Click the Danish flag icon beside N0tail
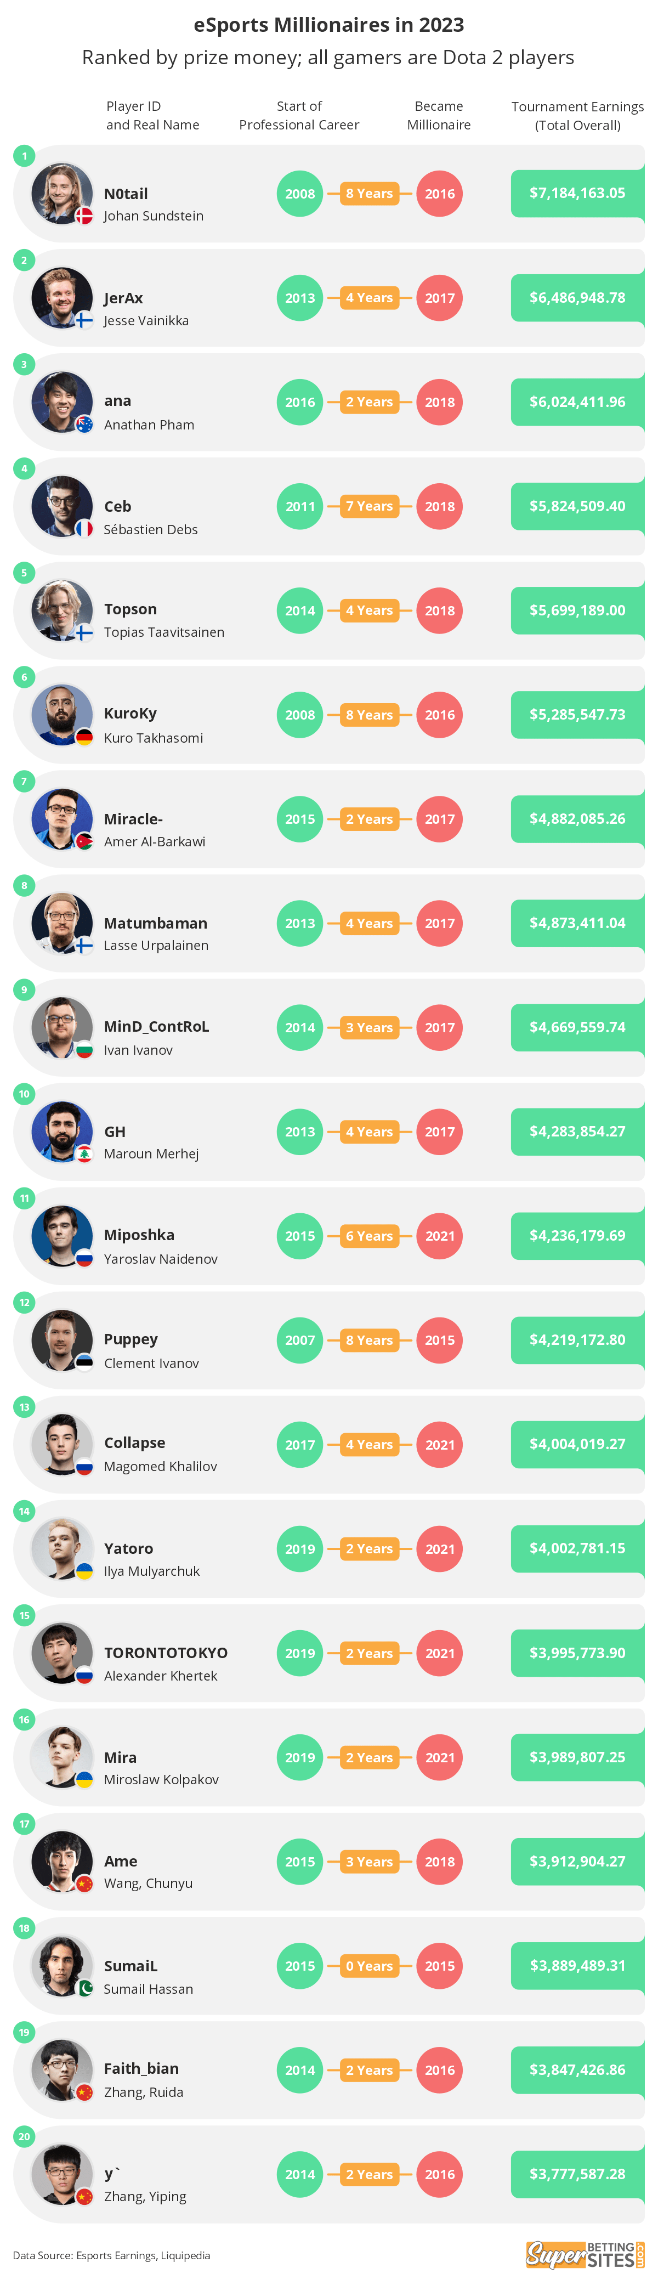 [x=84, y=214]
